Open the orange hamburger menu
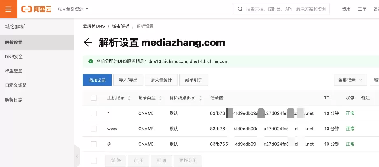 (x=9, y=9)
